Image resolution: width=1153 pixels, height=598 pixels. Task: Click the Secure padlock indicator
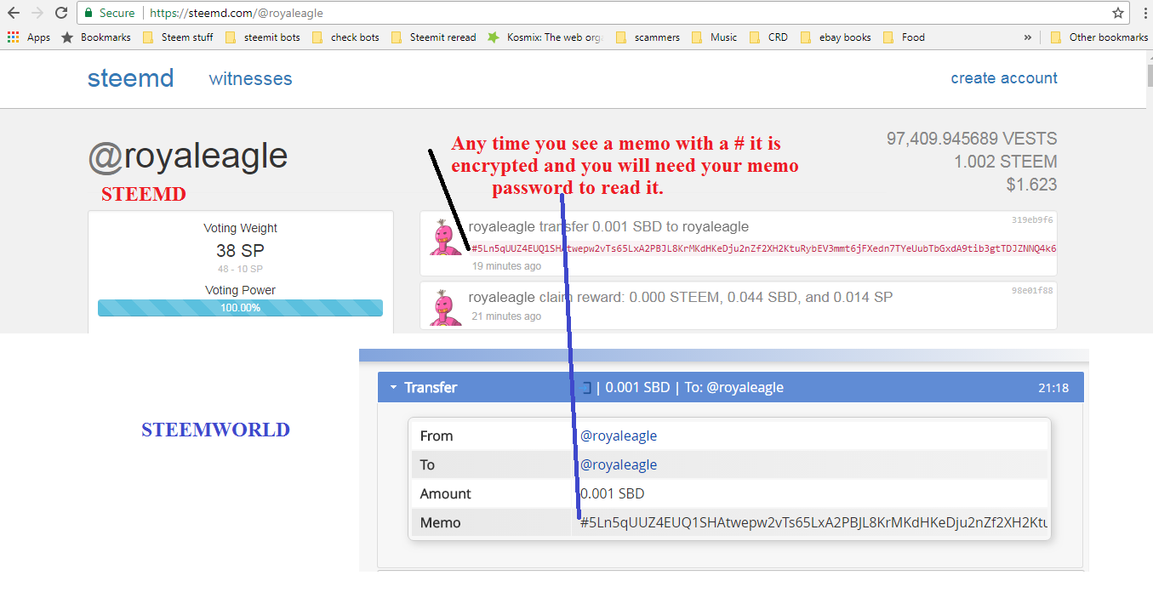(110, 13)
